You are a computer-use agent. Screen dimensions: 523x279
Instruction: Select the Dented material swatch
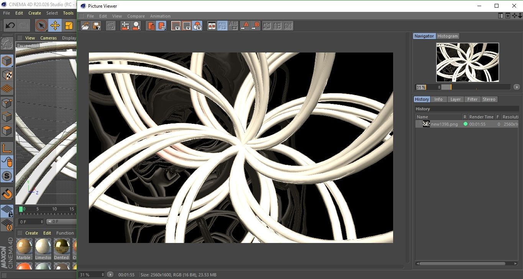coord(61,249)
